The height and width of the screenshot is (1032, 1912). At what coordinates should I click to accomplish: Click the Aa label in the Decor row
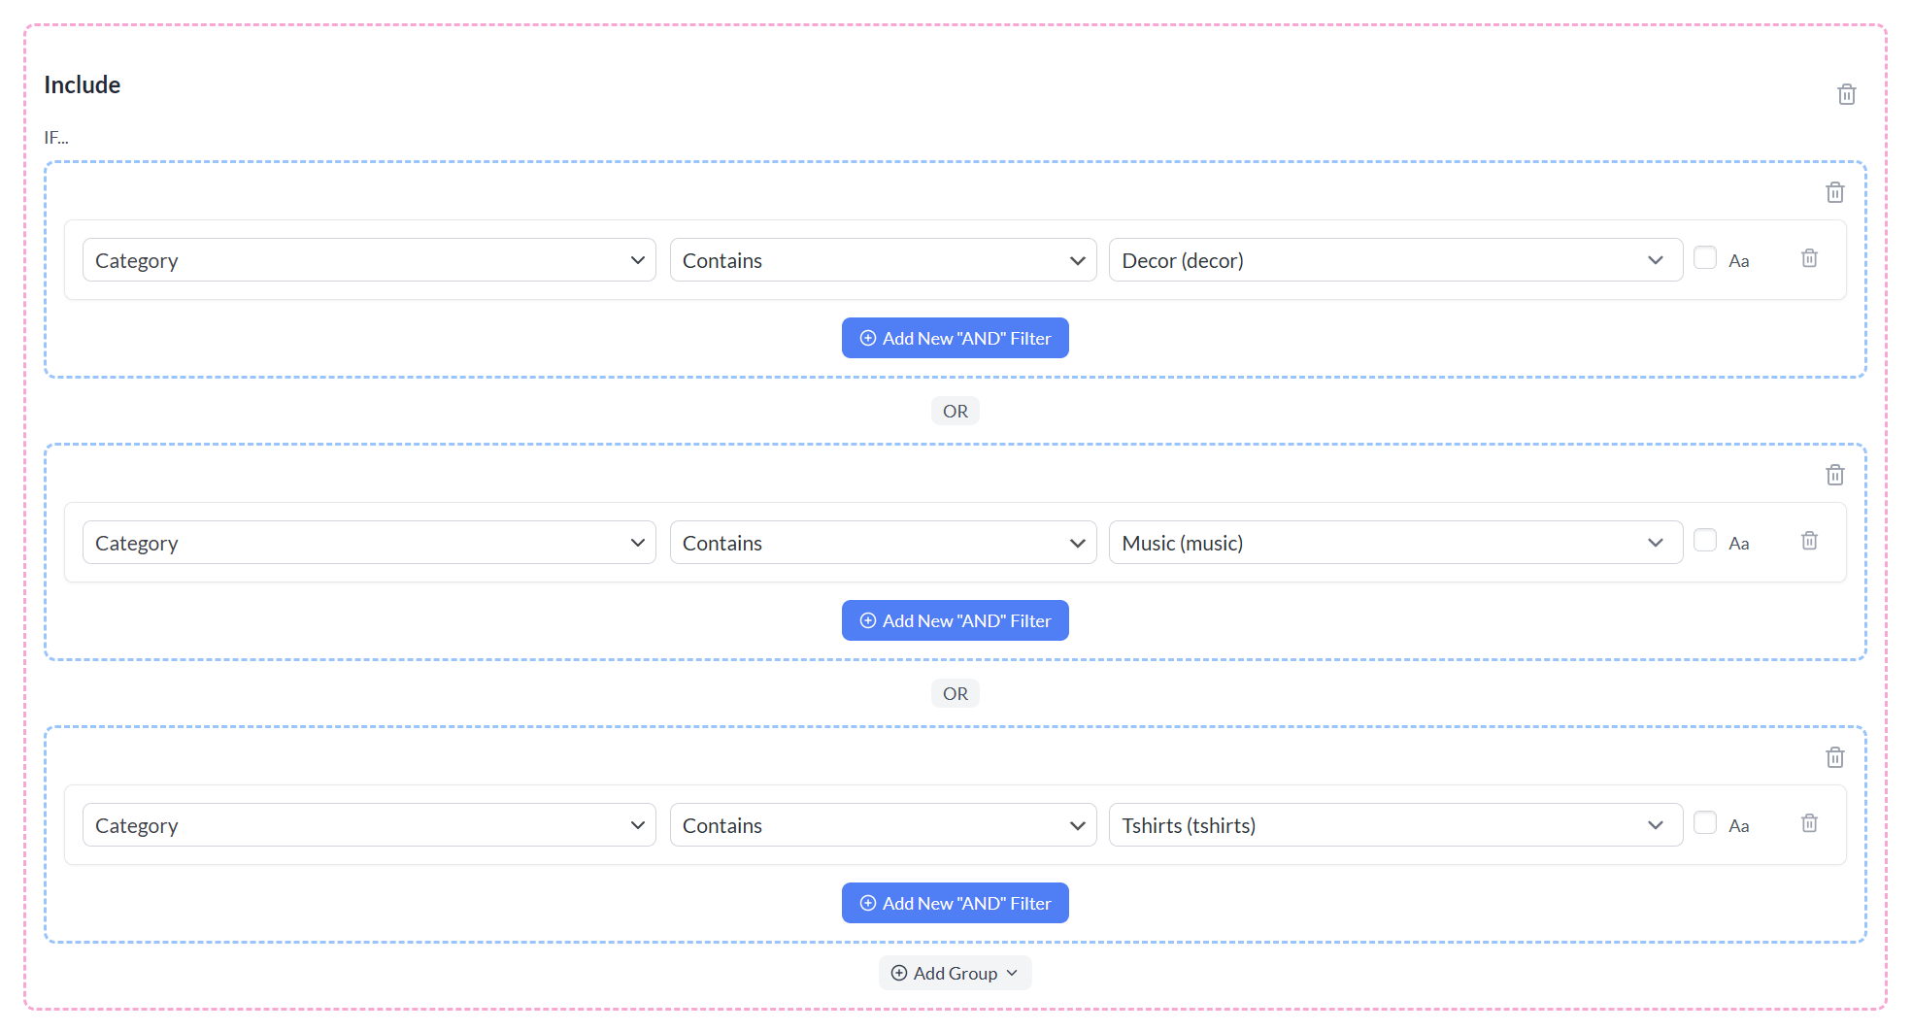1738,261
